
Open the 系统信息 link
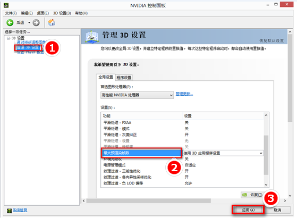tap(20, 210)
